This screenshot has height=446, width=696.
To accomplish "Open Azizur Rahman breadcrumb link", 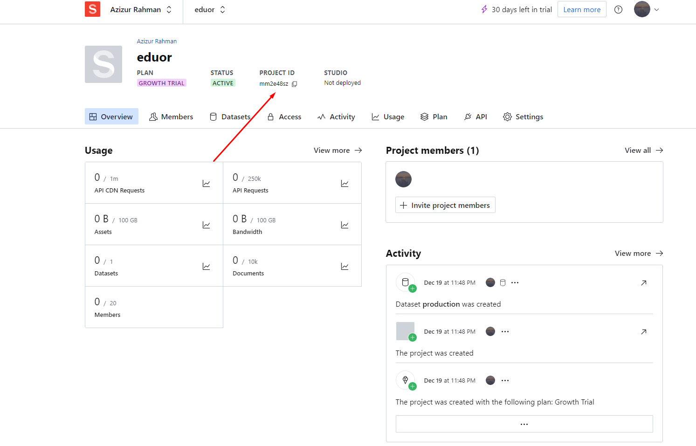I will pyautogui.click(x=157, y=41).
